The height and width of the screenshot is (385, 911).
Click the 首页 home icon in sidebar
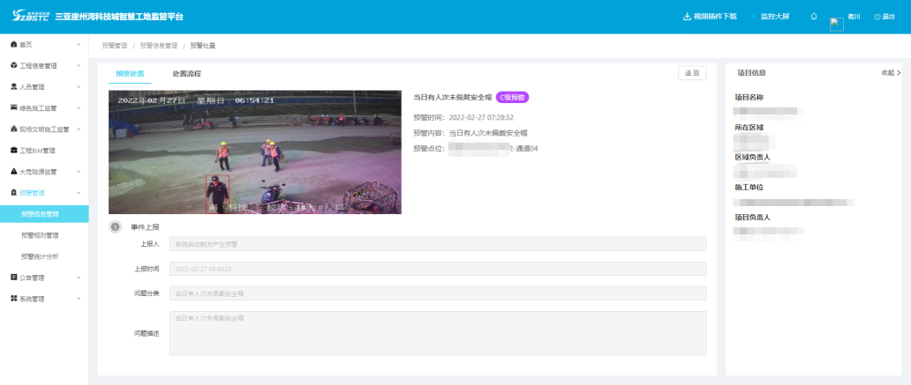tap(13, 44)
